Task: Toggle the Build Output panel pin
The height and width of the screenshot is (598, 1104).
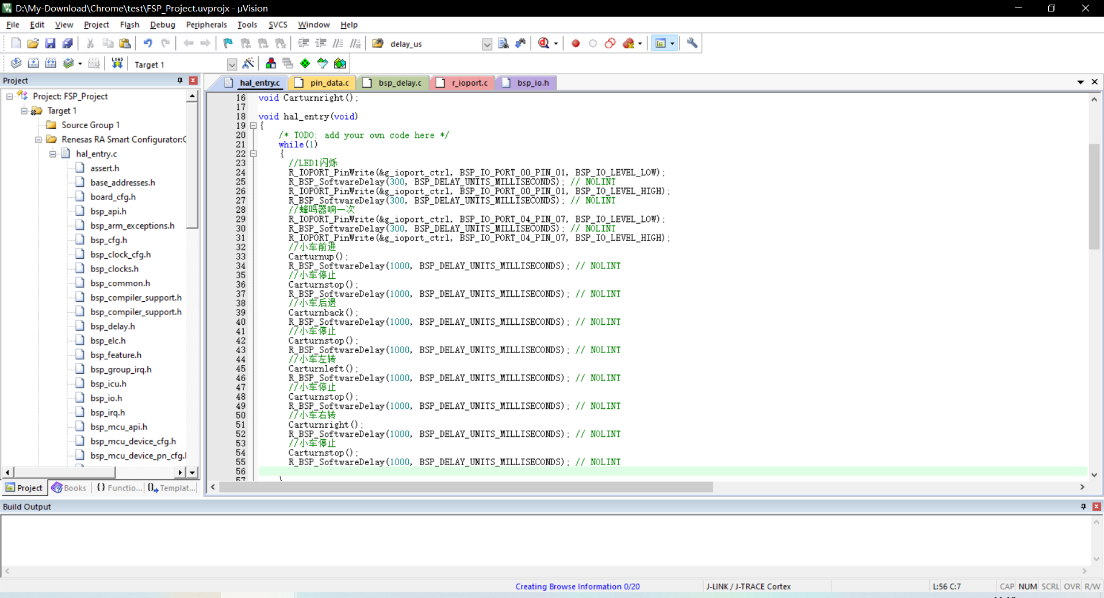Action: [x=1083, y=507]
